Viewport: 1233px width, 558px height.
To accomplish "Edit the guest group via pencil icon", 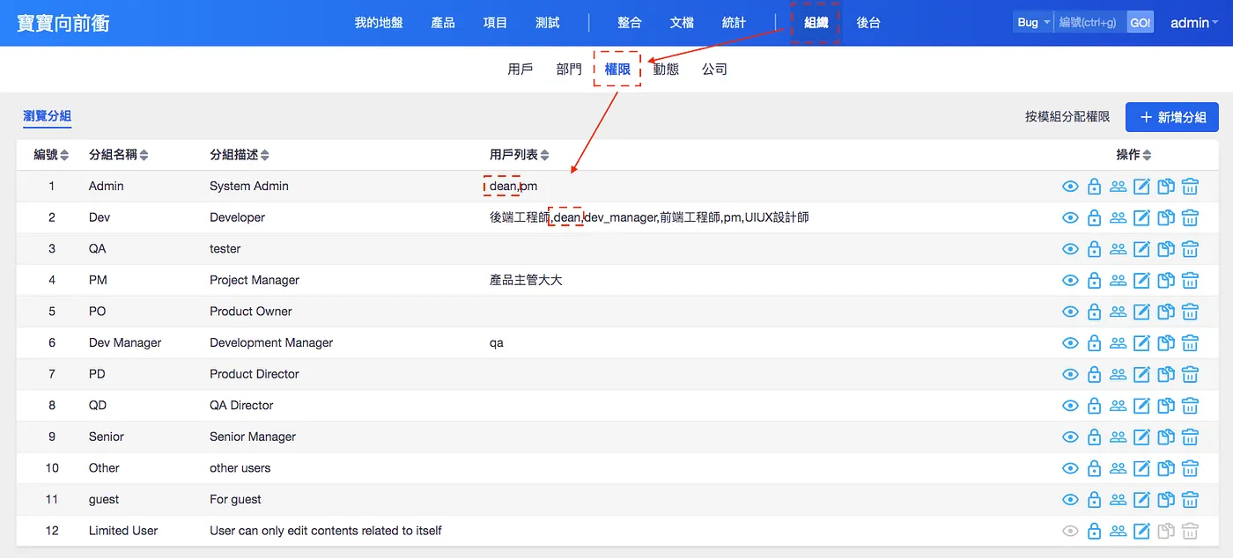I will click(x=1141, y=500).
